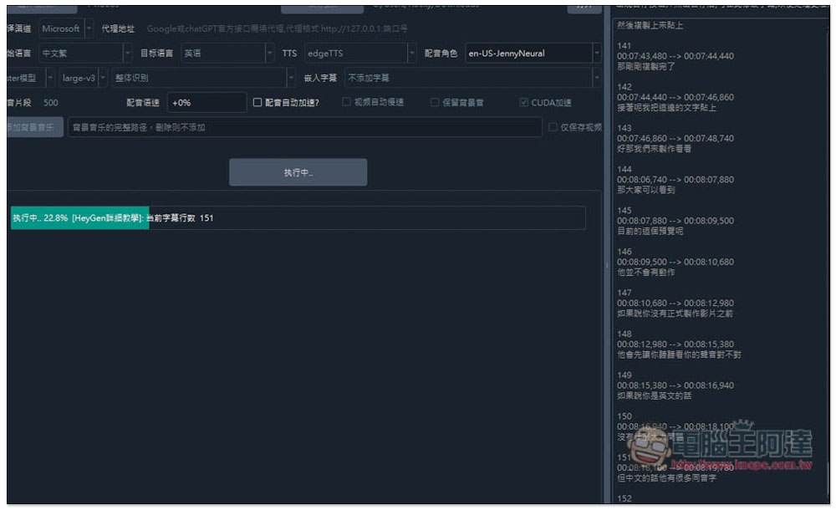Click subtitle line 147 in the subtitle panel
This screenshot has width=836, height=510.
pyautogui.click(x=675, y=303)
